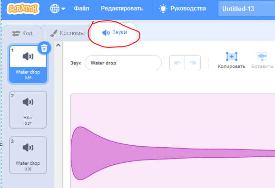
Task: Switch to the Костюмы tab
Action: (x=68, y=33)
